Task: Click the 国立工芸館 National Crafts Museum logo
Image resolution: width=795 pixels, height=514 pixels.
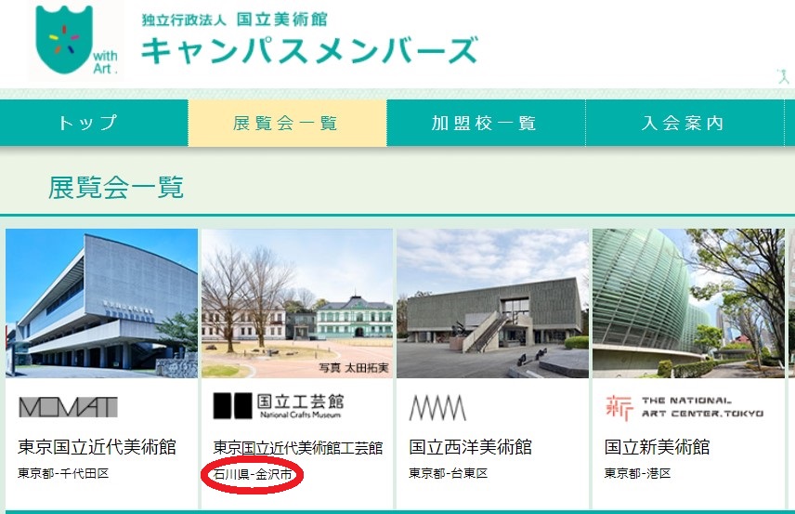Action: point(279,406)
